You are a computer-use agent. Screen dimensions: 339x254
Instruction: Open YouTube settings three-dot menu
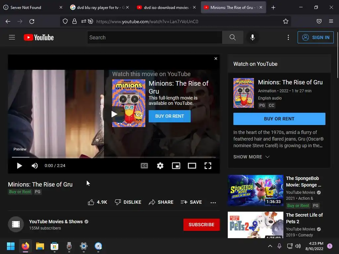click(288, 37)
